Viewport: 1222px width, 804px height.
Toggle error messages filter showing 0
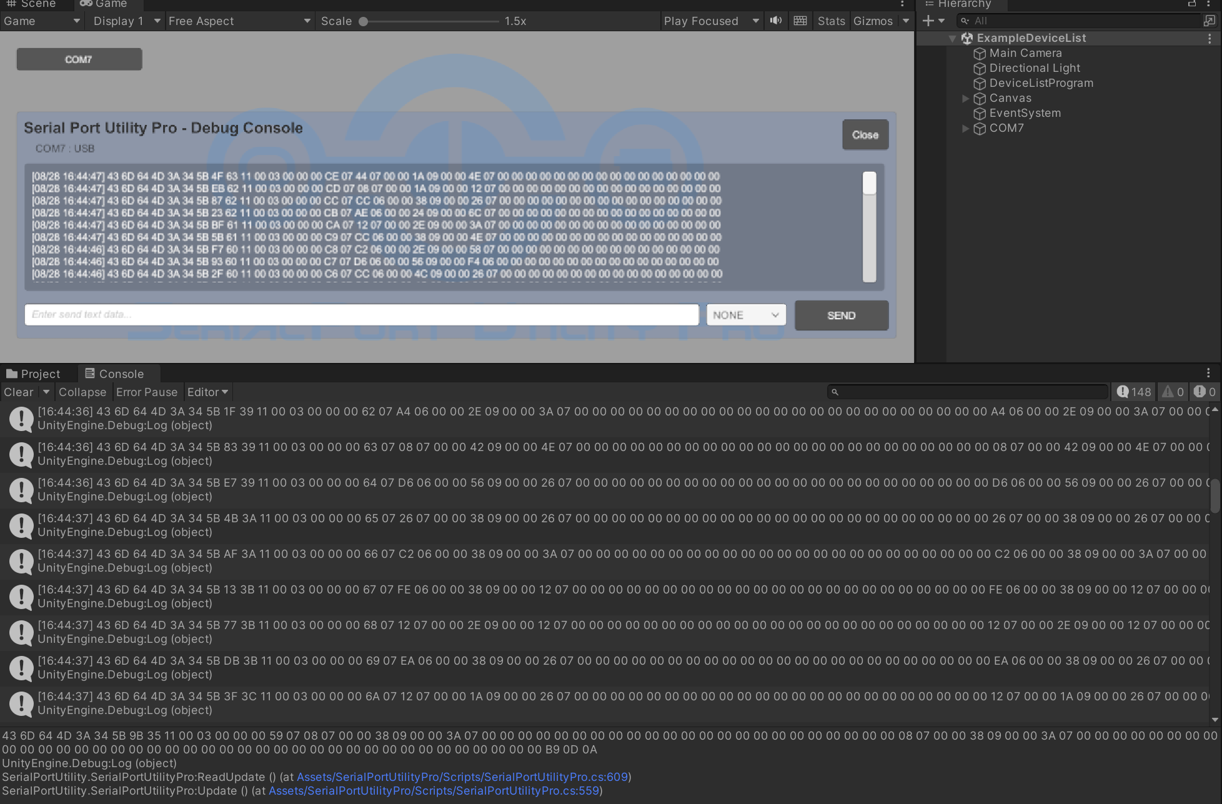pyautogui.click(x=1205, y=392)
